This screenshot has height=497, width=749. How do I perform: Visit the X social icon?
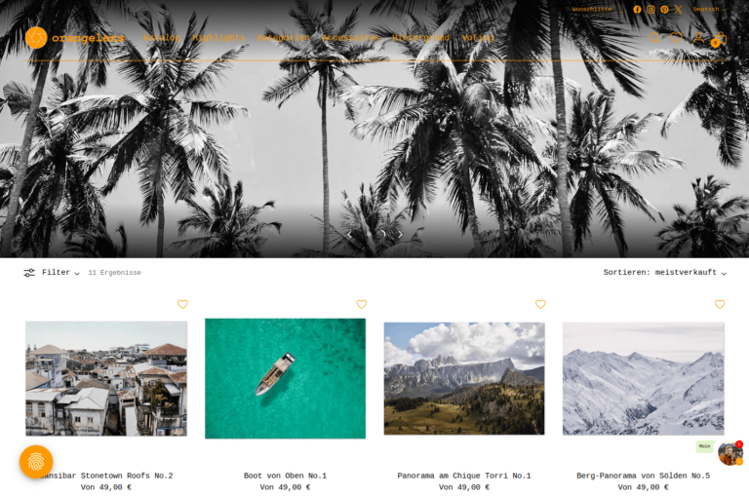(x=679, y=10)
